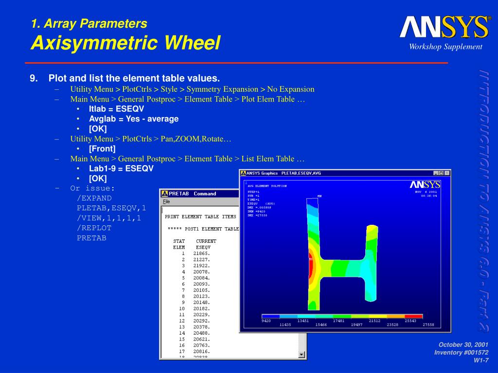Click the yellow legend band near 21512

(x=378, y=316)
